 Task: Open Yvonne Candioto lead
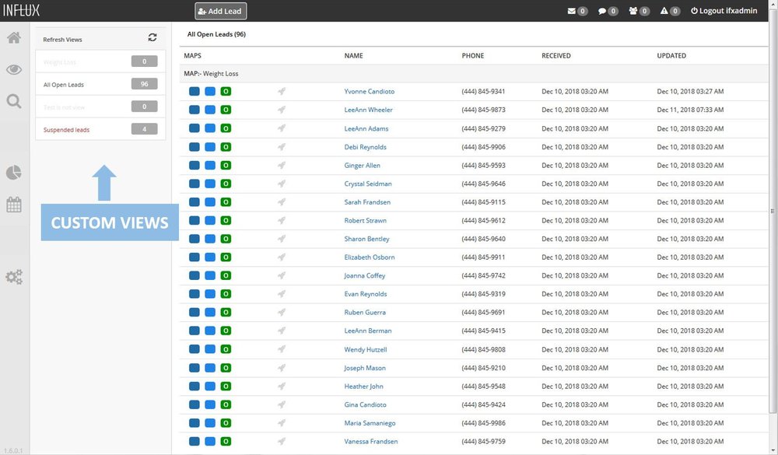tap(370, 91)
